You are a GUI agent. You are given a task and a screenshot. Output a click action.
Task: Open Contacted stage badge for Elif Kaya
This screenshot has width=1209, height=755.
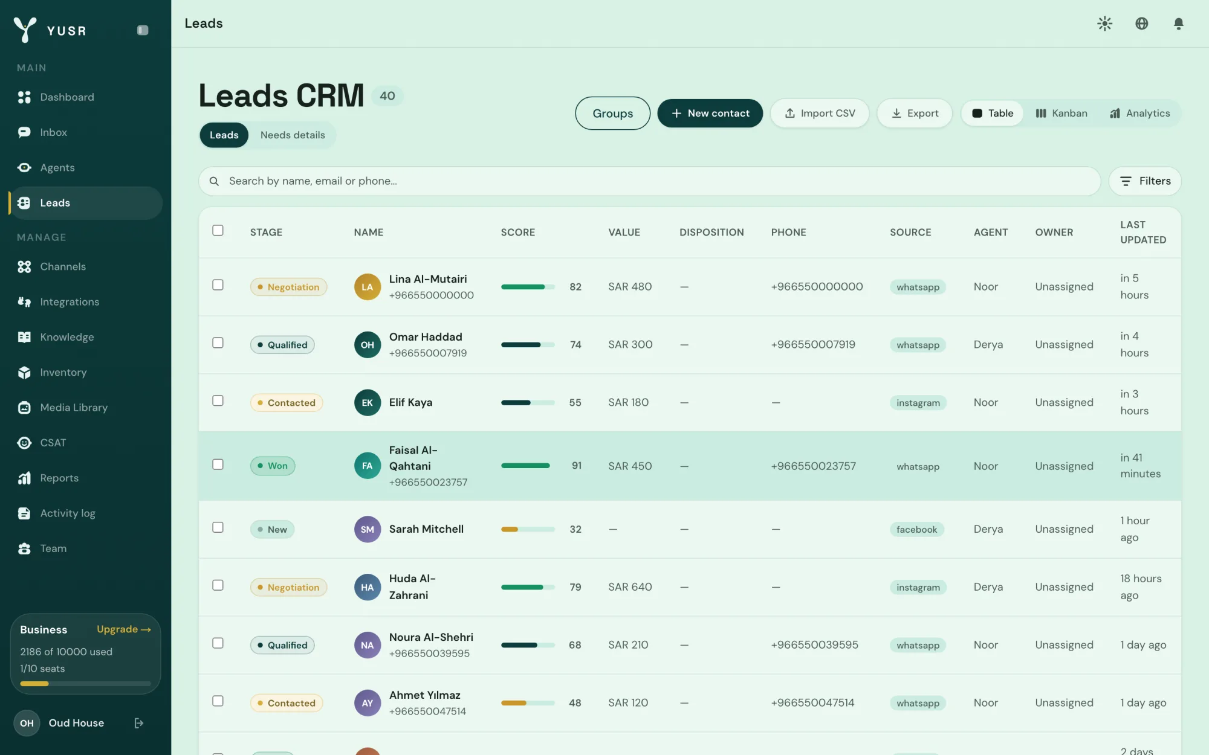pos(287,403)
